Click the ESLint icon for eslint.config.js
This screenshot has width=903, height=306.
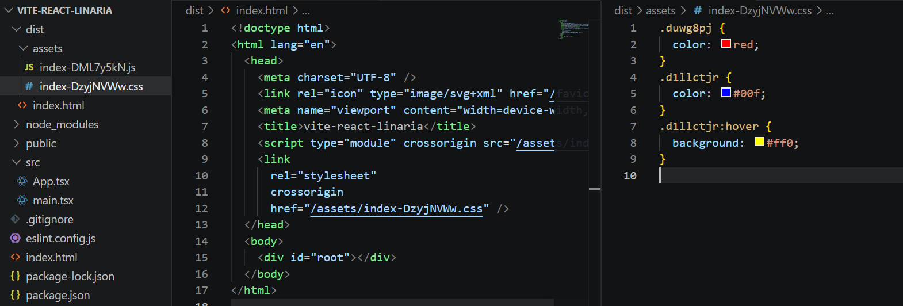[x=16, y=238]
